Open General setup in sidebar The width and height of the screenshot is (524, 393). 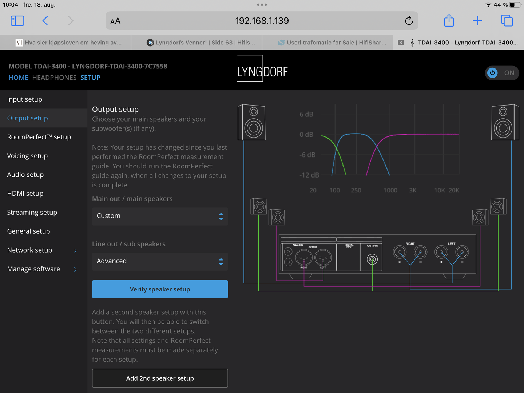point(44,231)
